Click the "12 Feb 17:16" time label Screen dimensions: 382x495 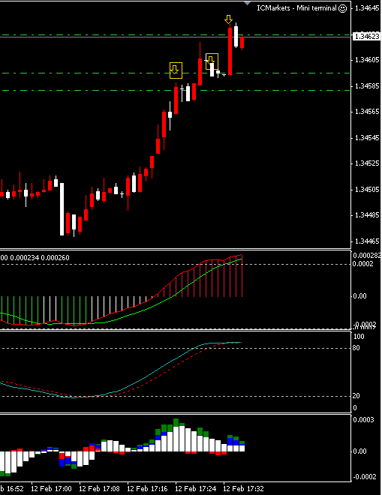pyautogui.click(x=147, y=489)
